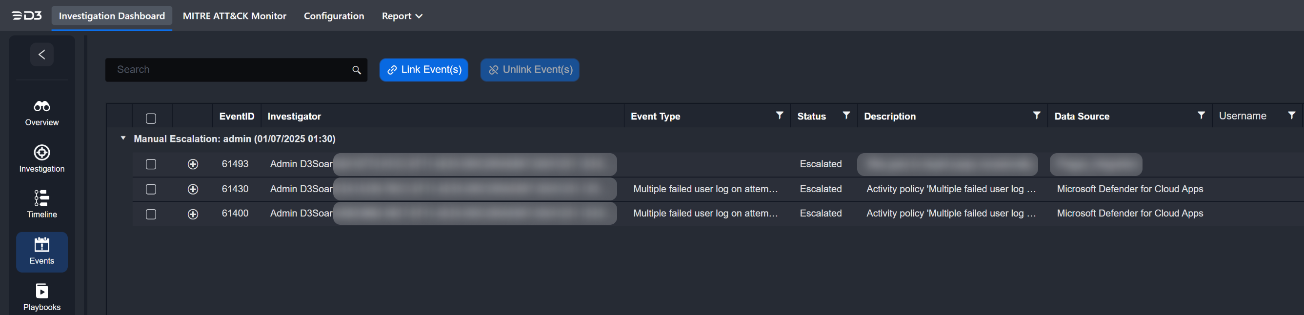Viewport: 1304px width, 315px height.
Task: Collapse the Manual Escalation group
Action: click(x=123, y=138)
